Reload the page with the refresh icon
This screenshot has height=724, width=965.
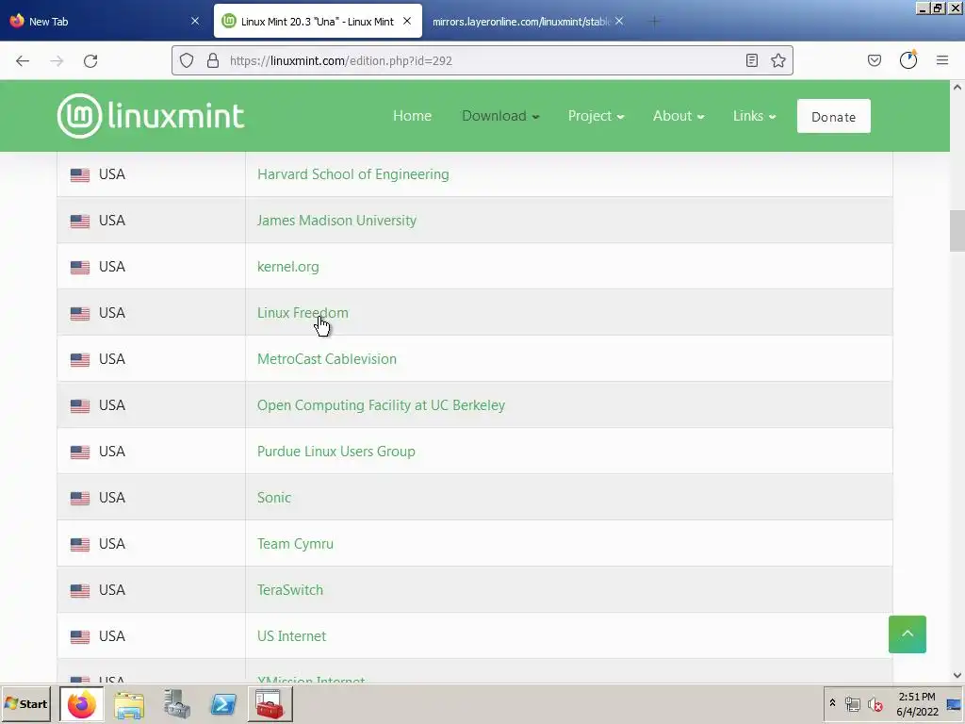point(90,61)
